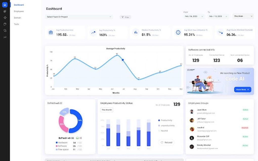
Task: Click the blue Hardware segment of donut chart
Action: click(x=77, y=121)
